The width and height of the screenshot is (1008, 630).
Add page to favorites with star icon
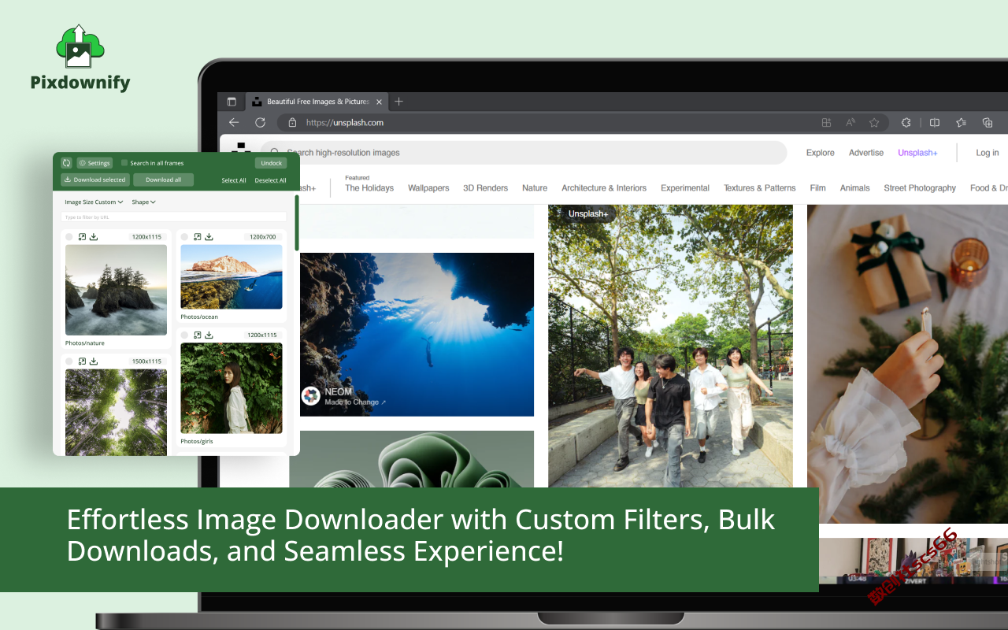coord(874,123)
